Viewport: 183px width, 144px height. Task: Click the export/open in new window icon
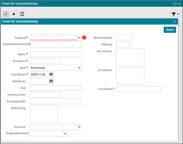pyautogui.click(x=22, y=14)
